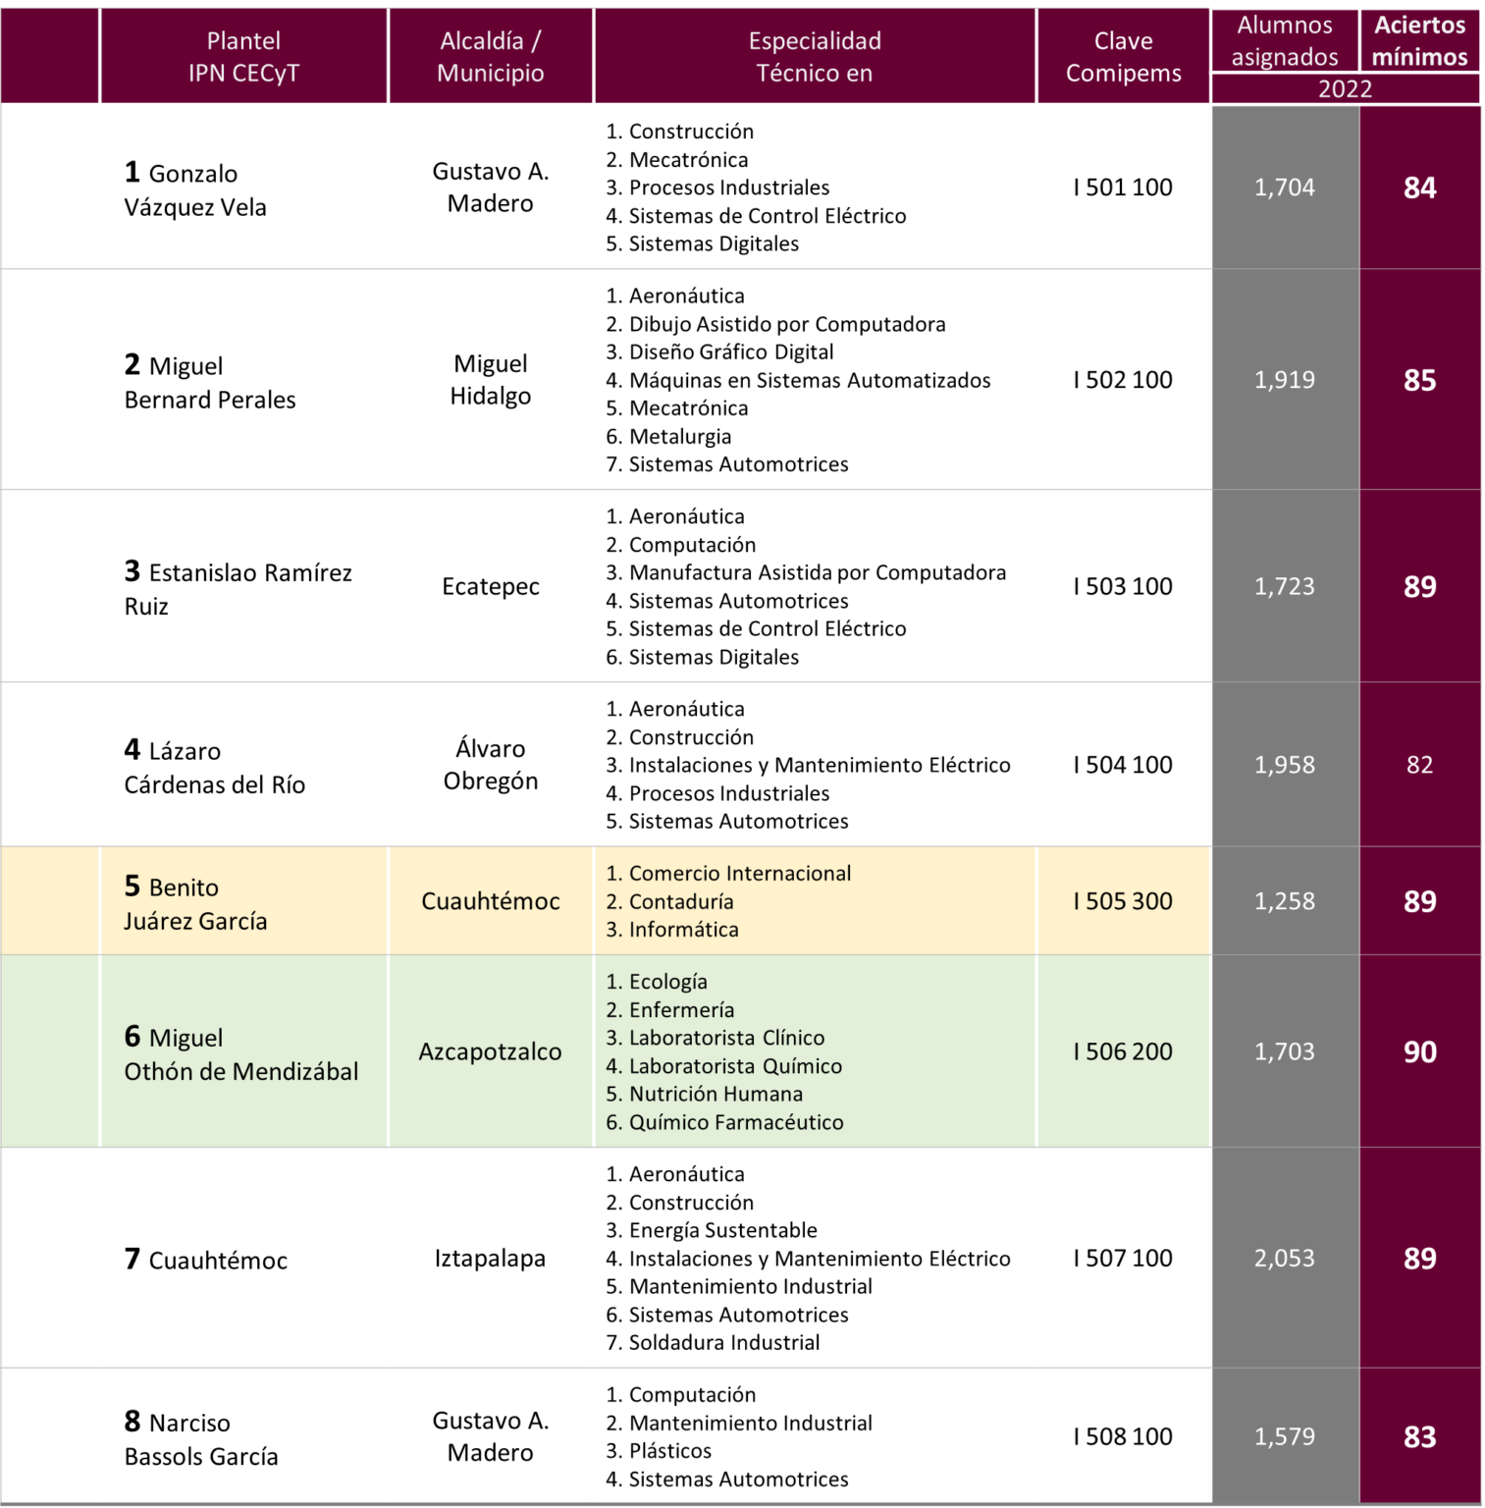This screenshot has height=1508, width=1485.
Task: Click 'Cuauhtémoc' municipality cell in row 5
Action: (491, 901)
